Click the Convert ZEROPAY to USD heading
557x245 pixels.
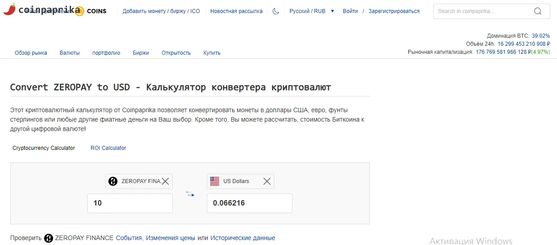coord(171,87)
